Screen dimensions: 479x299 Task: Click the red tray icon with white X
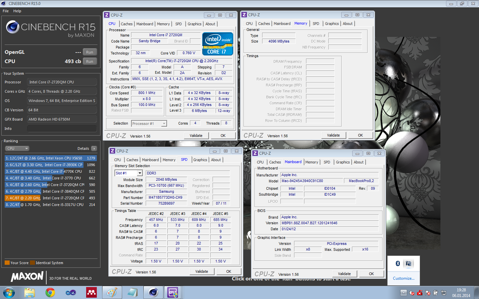420,293
